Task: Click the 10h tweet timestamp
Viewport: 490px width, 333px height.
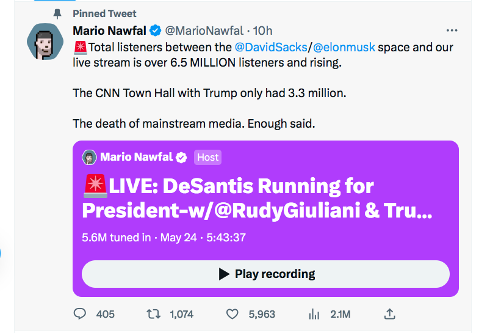Action: (x=263, y=31)
